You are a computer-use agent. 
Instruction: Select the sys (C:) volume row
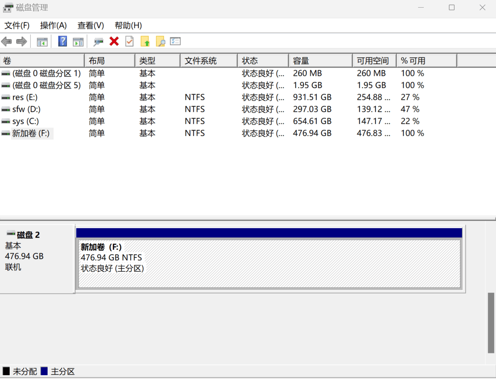pos(25,121)
